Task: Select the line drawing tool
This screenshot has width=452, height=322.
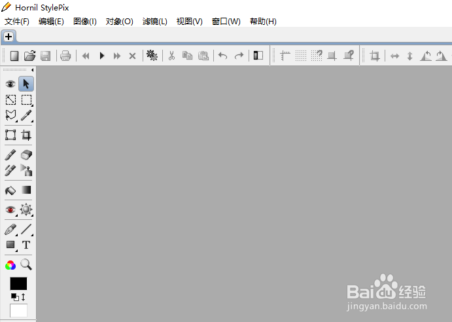Action: click(27, 230)
